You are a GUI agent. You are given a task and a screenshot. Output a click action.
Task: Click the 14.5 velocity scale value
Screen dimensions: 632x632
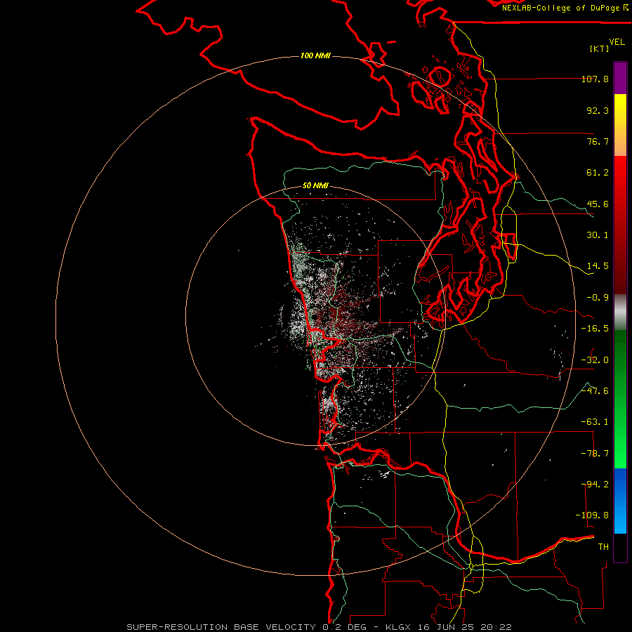tap(598, 266)
